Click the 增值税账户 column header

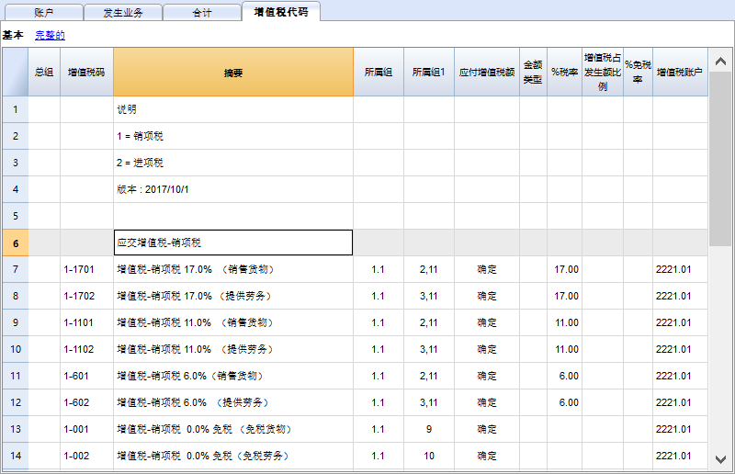tap(680, 72)
